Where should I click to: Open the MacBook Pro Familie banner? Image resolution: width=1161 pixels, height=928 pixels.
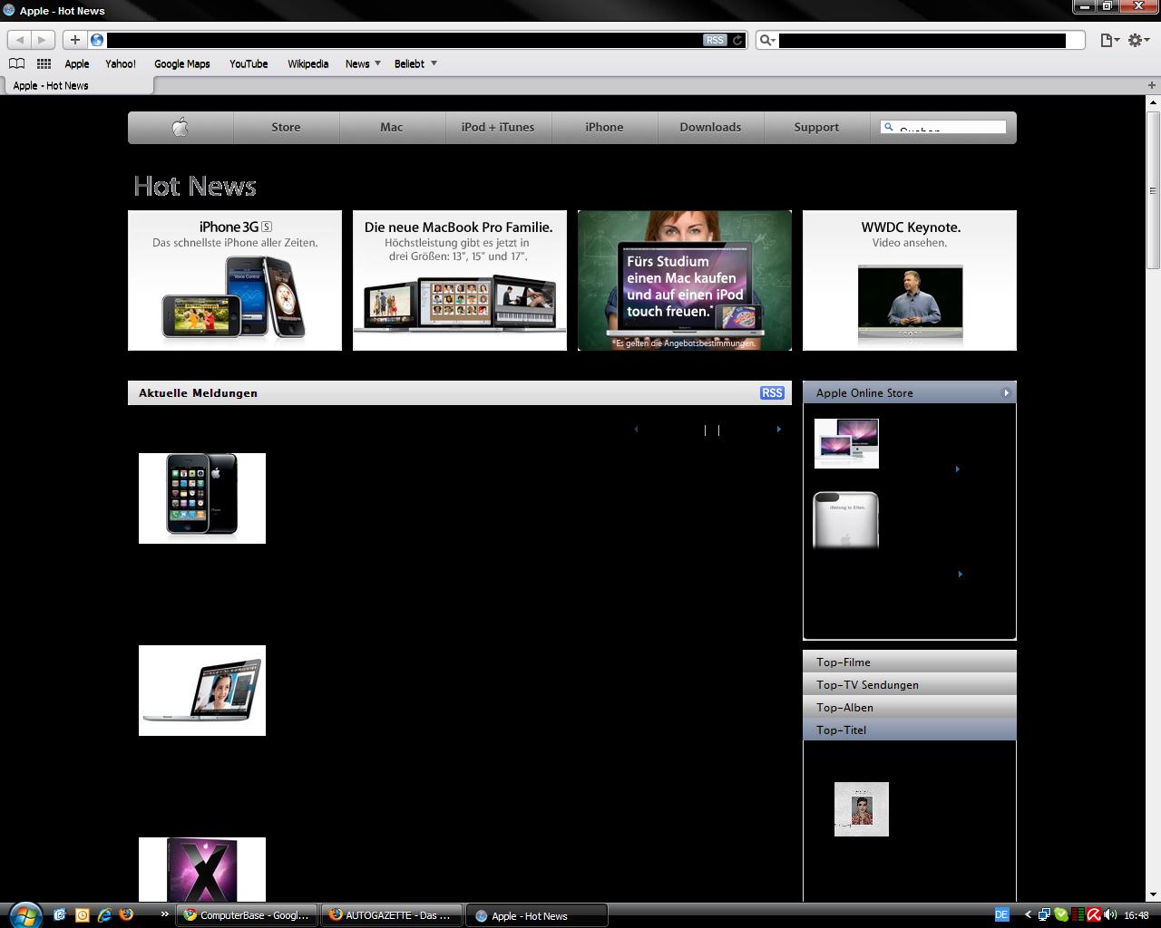460,280
